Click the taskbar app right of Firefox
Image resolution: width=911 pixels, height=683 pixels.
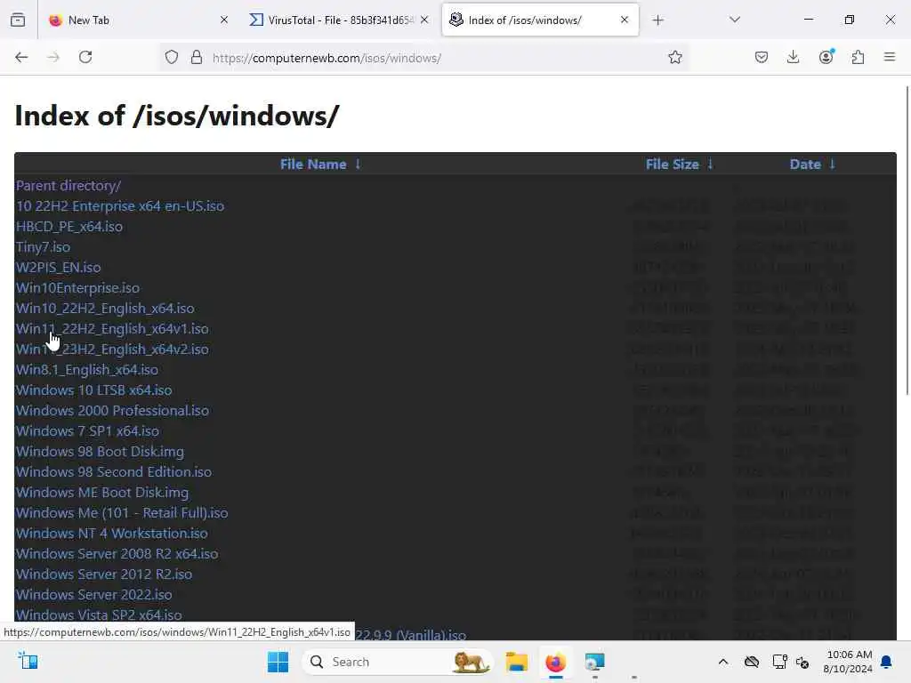click(x=594, y=662)
